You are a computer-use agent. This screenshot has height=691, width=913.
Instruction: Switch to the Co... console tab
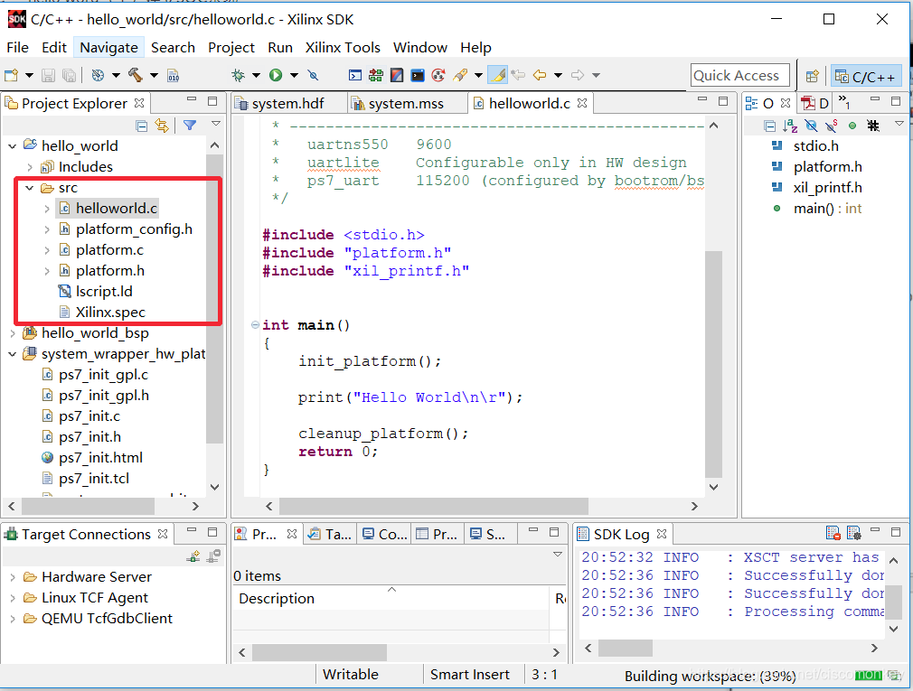pos(384,534)
